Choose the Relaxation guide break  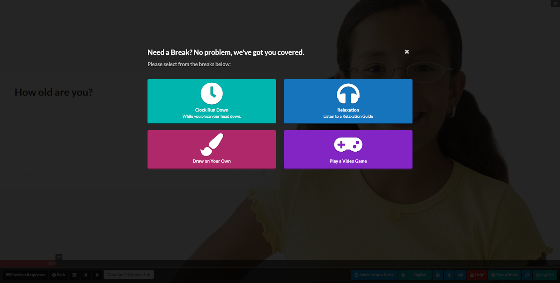pos(348,101)
